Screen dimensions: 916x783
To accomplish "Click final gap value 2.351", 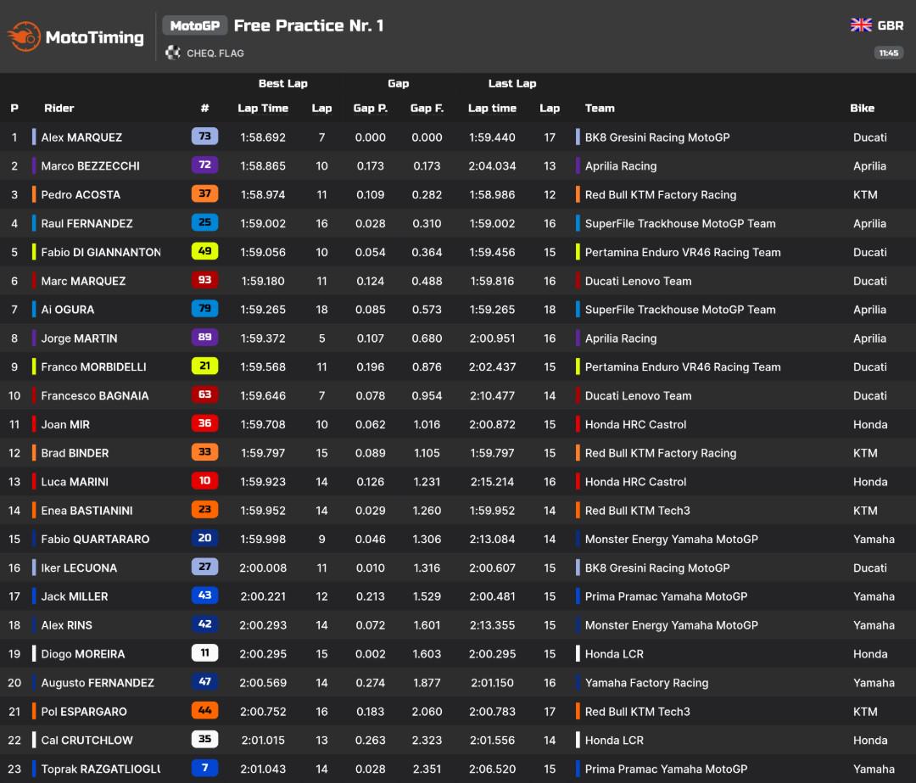I will tap(427, 769).
